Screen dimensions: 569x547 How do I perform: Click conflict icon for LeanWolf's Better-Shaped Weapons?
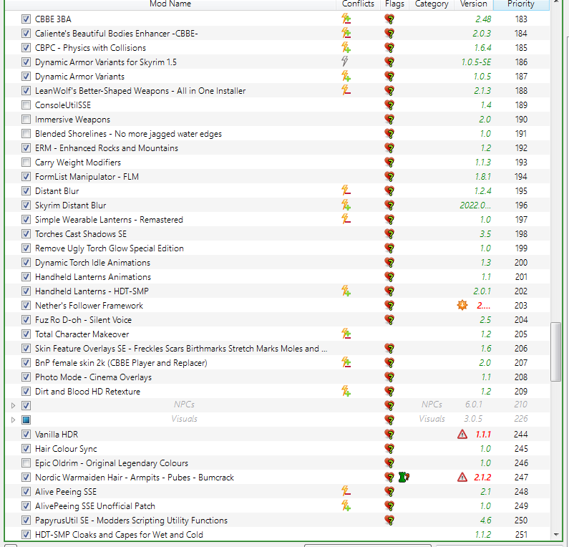click(x=346, y=90)
